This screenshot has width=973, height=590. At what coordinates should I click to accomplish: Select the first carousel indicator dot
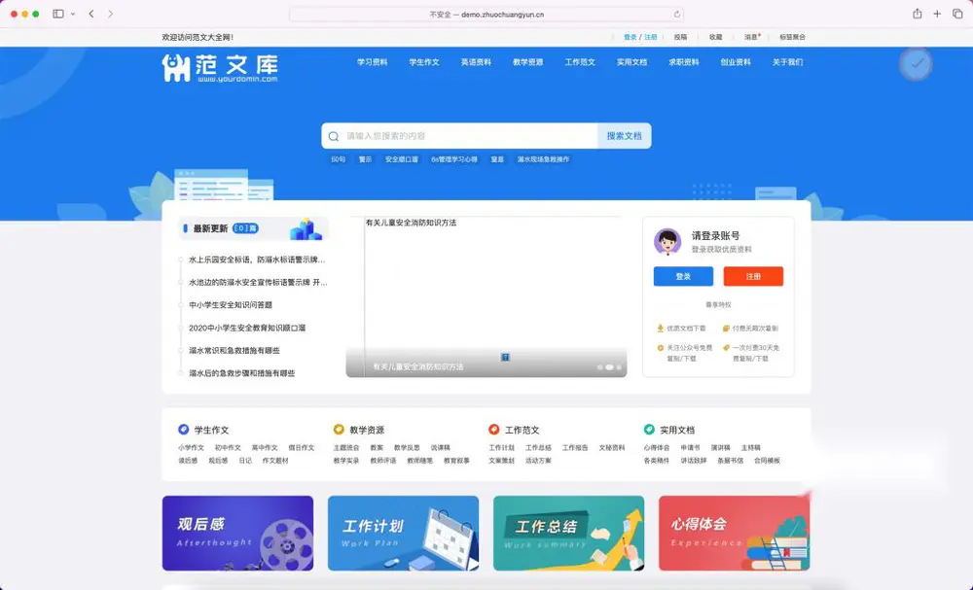click(x=600, y=367)
